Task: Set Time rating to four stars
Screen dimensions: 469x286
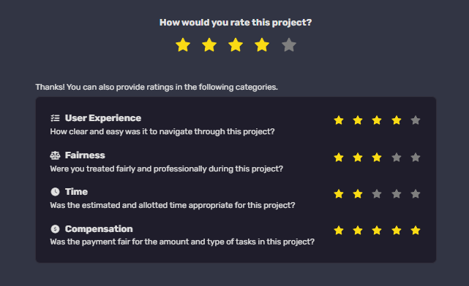Action: [x=397, y=194]
